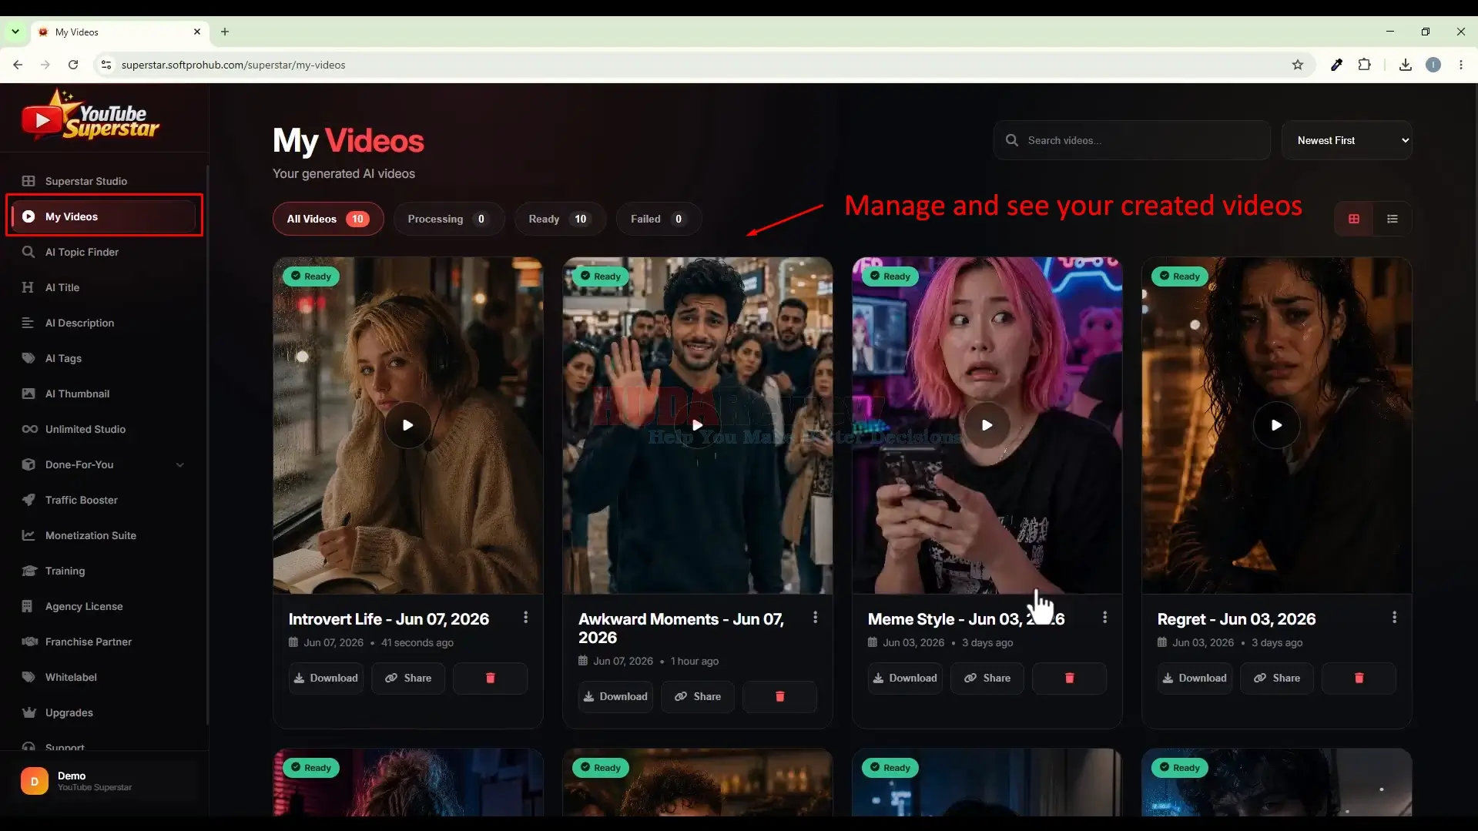Viewport: 1478px width, 831px height.
Task: Select Ready filter tab
Action: pos(561,219)
